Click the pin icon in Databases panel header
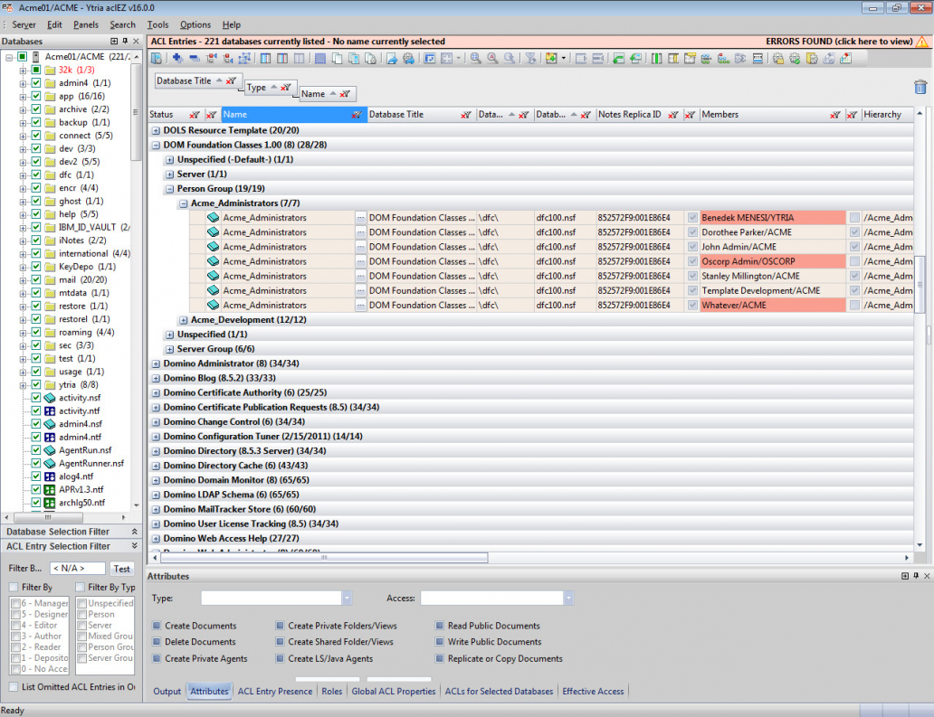 tap(125, 41)
